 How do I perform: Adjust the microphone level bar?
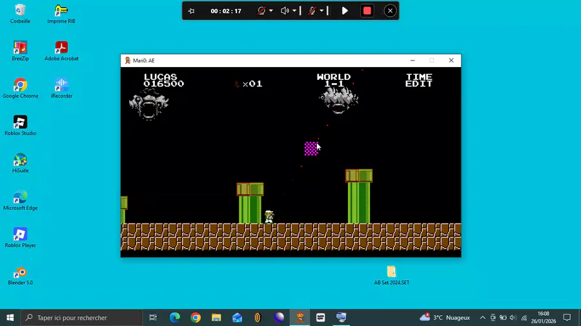pos(327,11)
